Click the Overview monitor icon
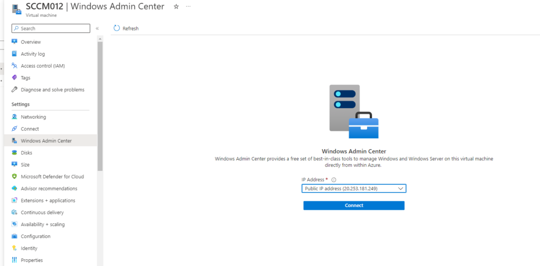 [x=14, y=42]
